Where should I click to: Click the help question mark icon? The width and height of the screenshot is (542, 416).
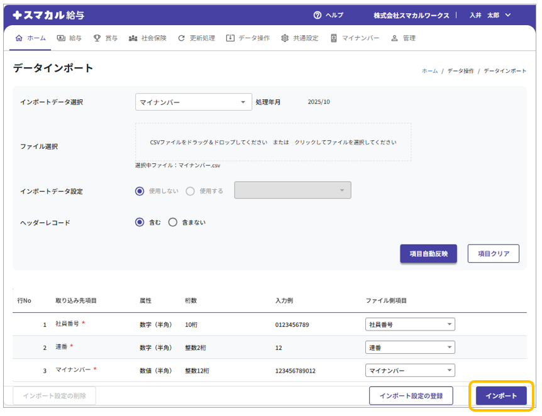317,15
